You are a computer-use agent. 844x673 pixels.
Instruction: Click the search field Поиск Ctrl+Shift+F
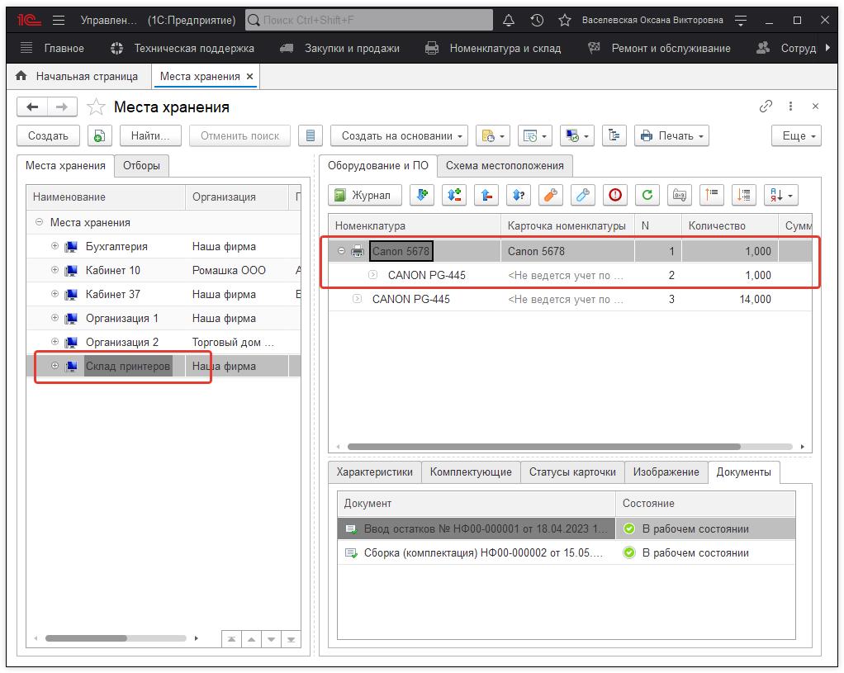(368, 20)
